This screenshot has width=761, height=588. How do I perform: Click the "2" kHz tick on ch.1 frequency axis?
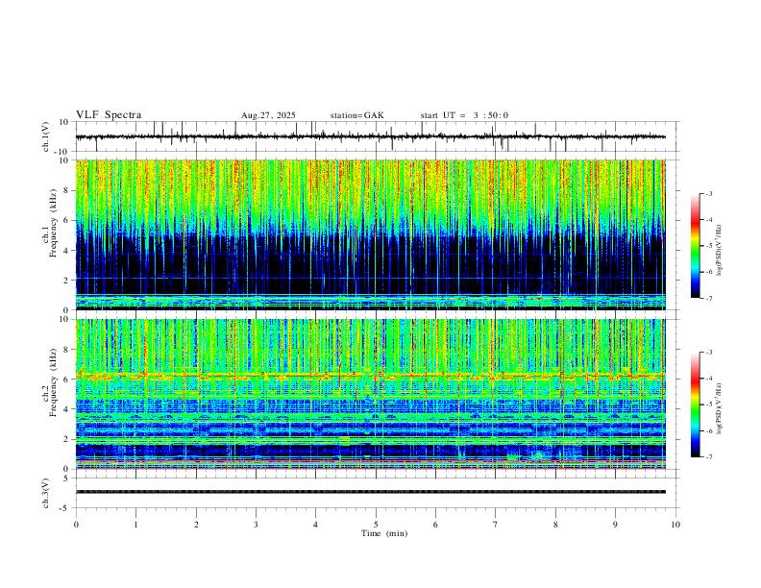pyautogui.click(x=68, y=280)
